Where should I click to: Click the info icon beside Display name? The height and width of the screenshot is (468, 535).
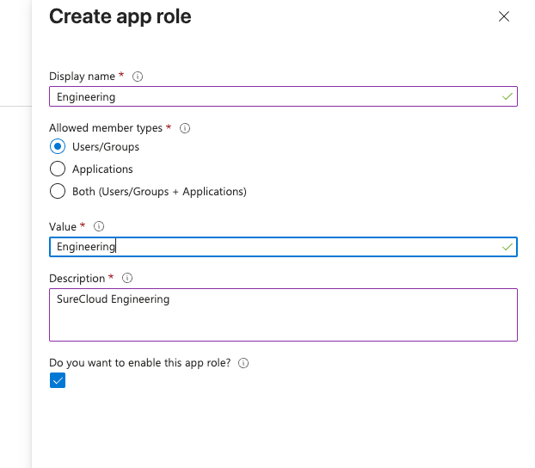coord(138,77)
